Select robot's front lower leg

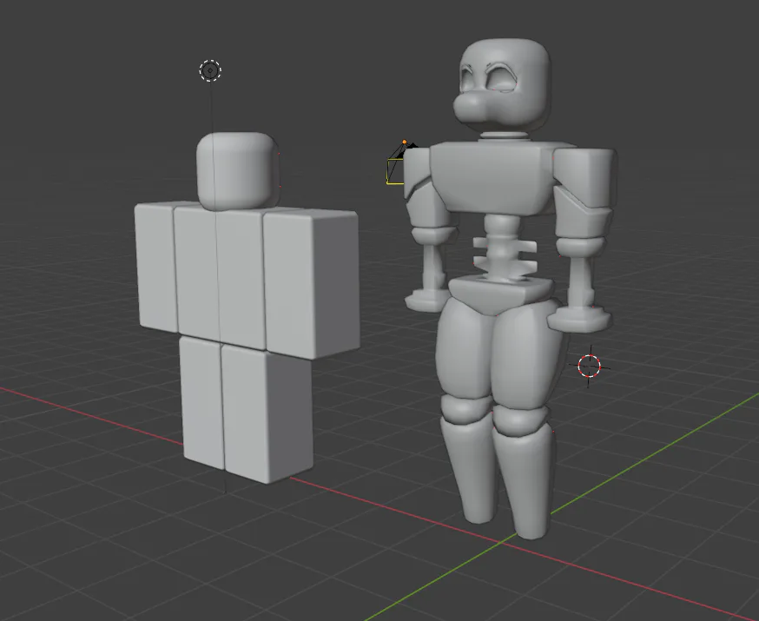tap(525, 480)
